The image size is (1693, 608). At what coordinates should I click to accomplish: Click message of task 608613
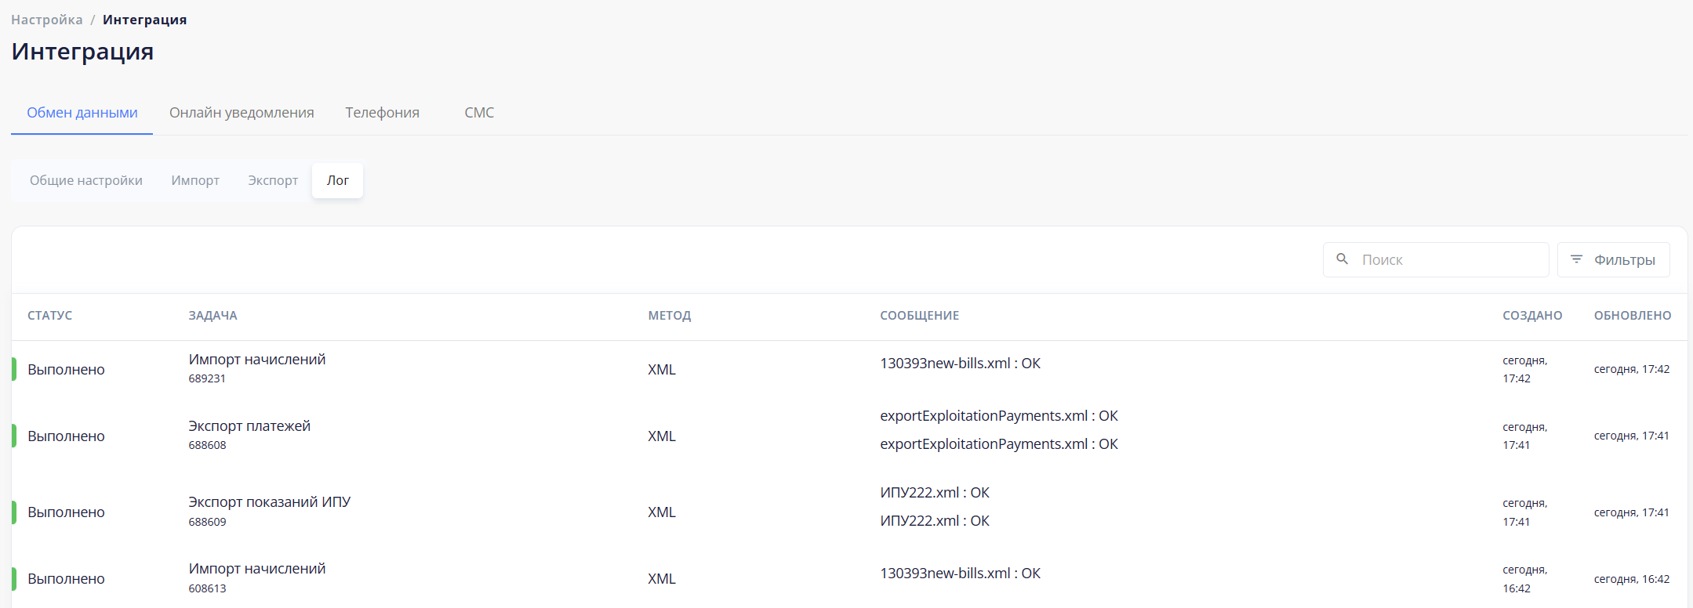960,574
